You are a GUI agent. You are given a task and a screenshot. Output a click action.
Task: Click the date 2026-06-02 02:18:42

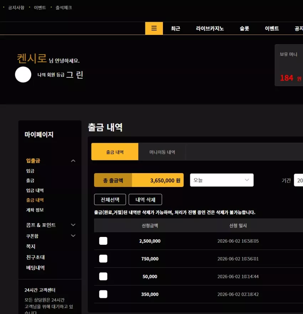point(238,294)
